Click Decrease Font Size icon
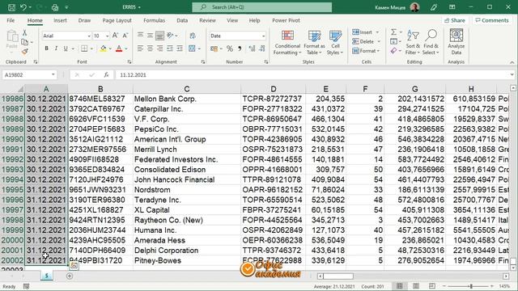The height and width of the screenshot is (291, 518). click(x=125, y=36)
